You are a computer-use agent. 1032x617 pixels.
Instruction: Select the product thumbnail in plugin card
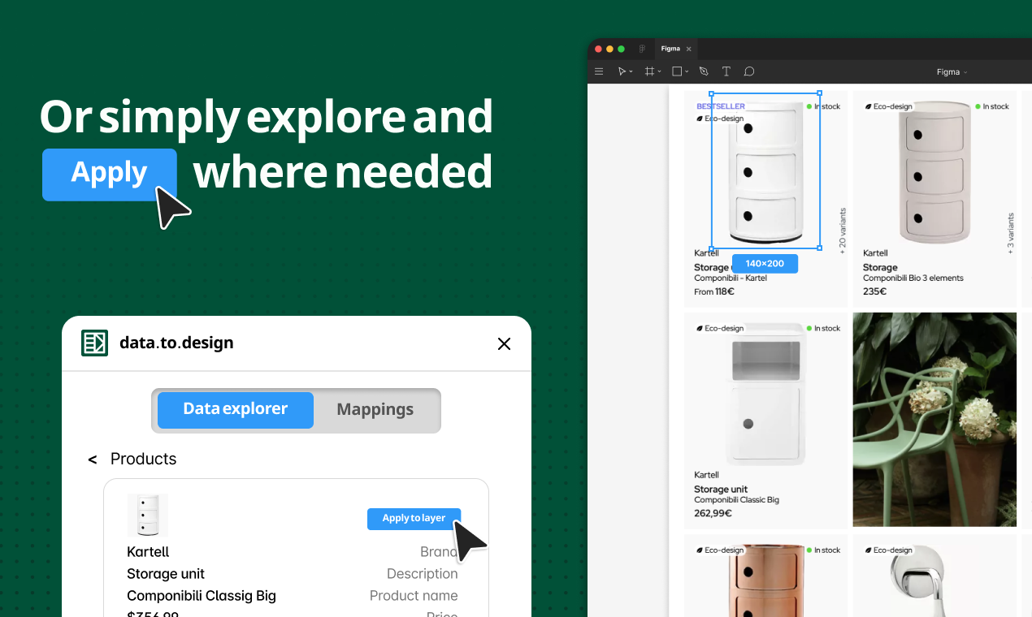pos(147,515)
